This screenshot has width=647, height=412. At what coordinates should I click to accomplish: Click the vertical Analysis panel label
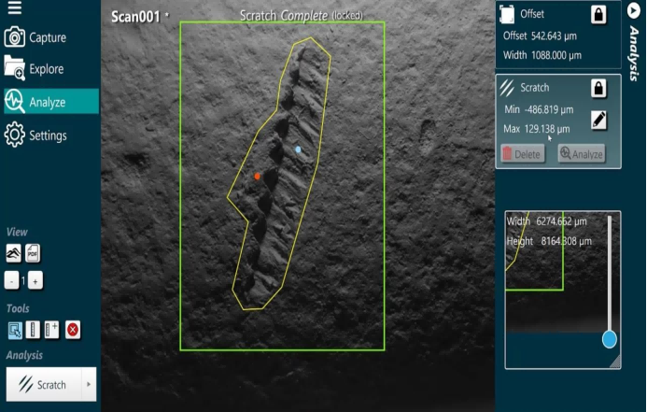(x=634, y=53)
